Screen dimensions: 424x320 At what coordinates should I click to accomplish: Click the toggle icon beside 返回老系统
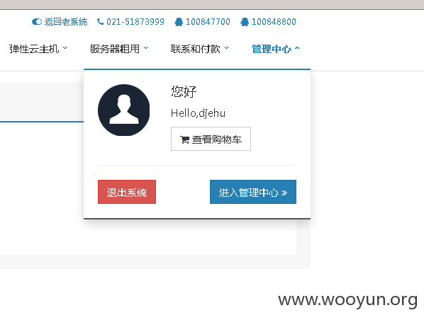point(37,22)
